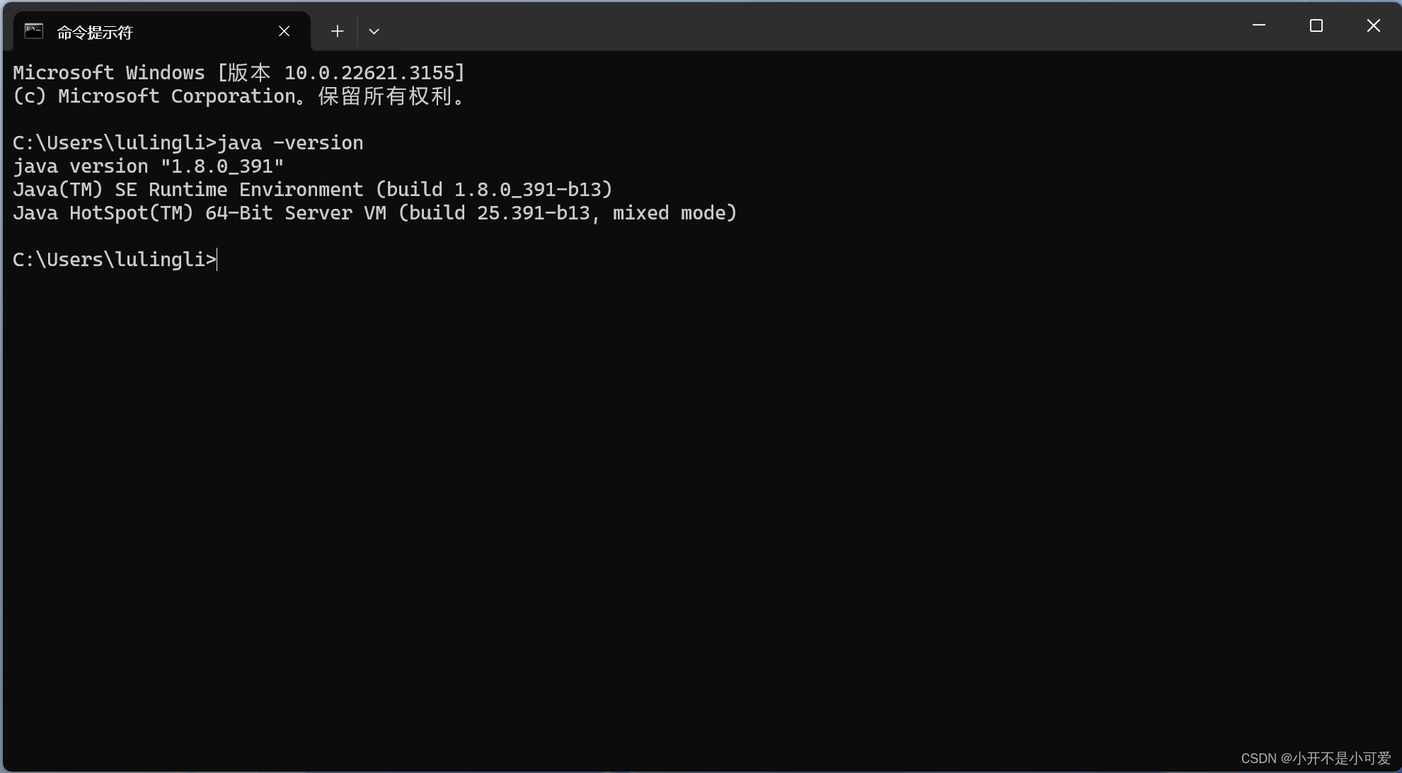1402x773 pixels.
Task: Click the Command Prompt icon on the tab
Action: tap(33, 30)
